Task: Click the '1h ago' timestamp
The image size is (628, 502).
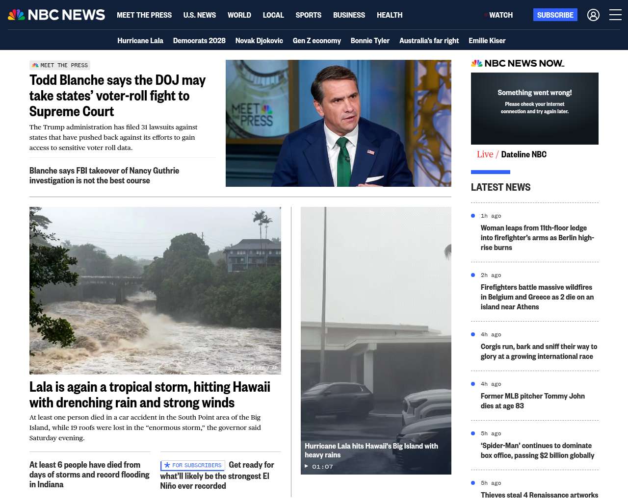Action: (491, 216)
